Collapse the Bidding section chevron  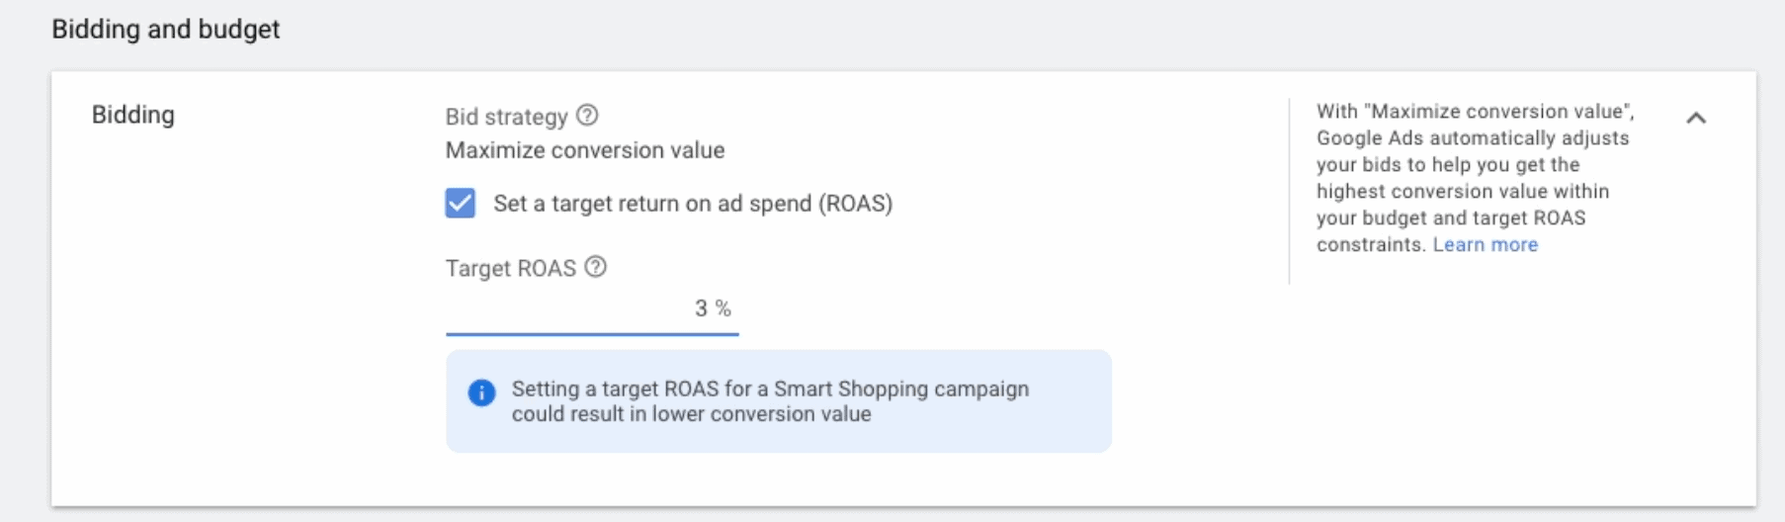click(1696, 118)
